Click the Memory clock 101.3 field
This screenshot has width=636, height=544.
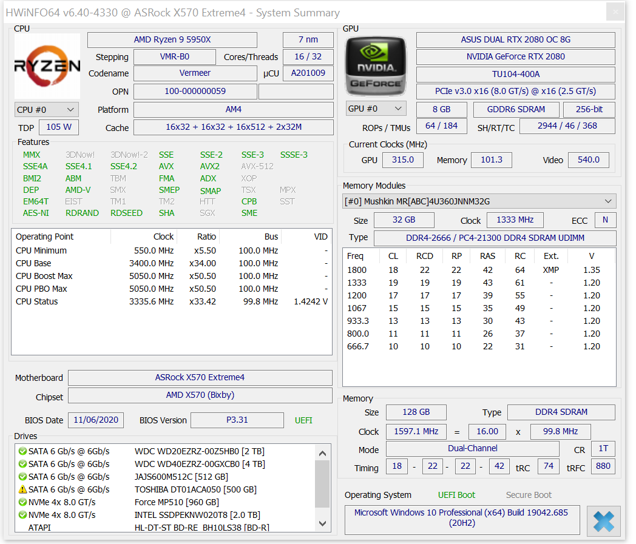click(x=492, y=160)
